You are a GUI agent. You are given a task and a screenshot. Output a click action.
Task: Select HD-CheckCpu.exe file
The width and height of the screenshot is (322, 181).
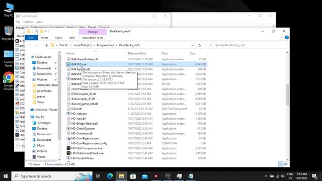click(136, 129)
